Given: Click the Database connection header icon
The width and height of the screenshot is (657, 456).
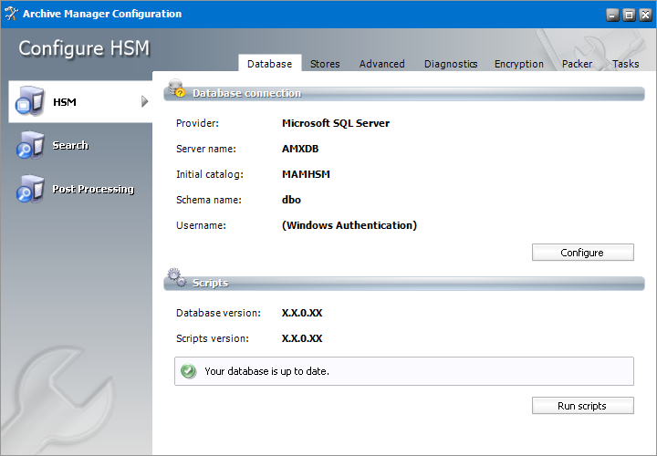Looking at the screenshot, I should pyautogui.click(x=175, y=90).
